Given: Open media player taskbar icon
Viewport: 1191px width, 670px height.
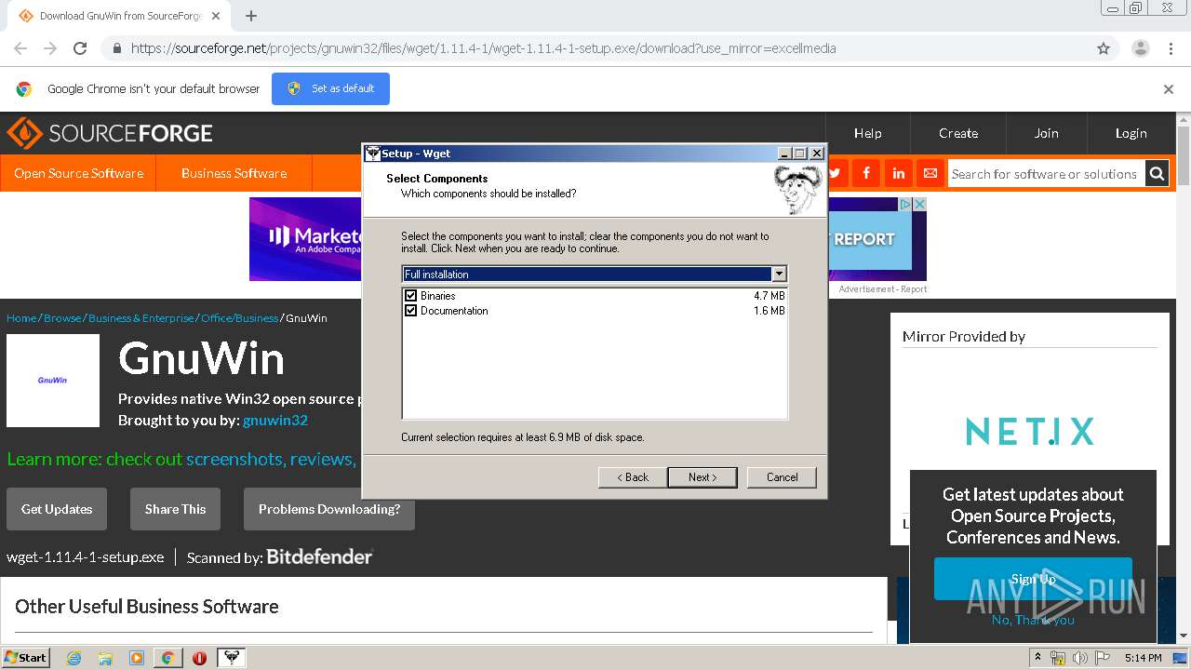Looking at the screenshot, I should tap(137, 658).
